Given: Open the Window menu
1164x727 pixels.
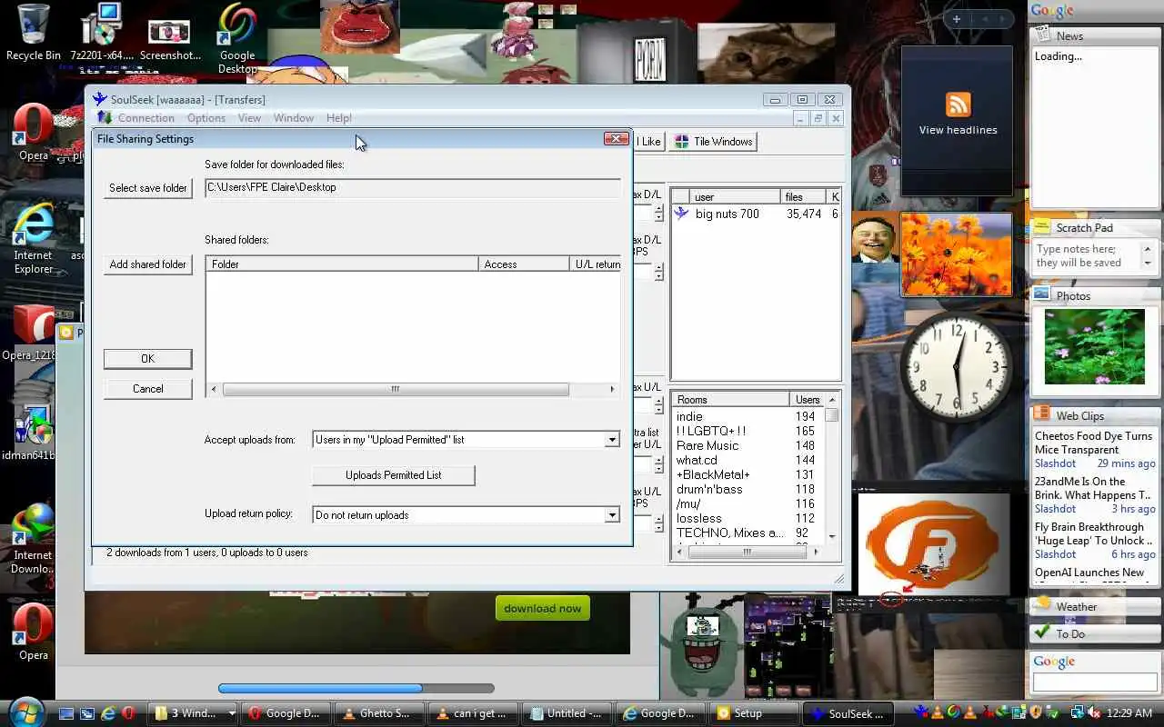Looking at the screenshot, I should coord(294,118).
